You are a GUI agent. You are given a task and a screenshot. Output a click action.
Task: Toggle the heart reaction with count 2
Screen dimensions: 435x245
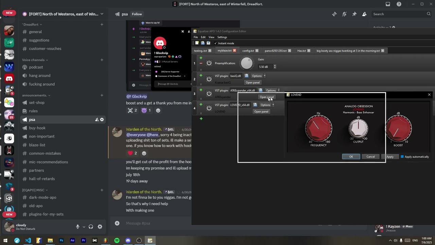(x=132, y=153)
